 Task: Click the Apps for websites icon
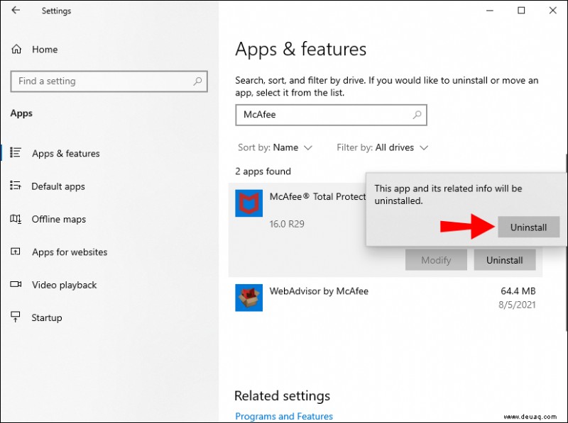pos(16,252)
